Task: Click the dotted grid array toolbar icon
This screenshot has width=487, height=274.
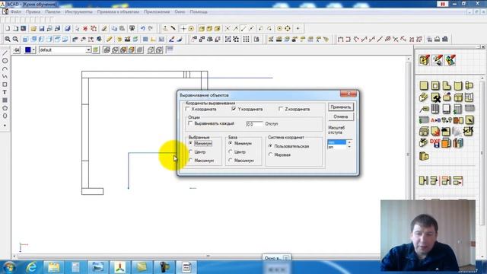Action: [x=246, y=39]
